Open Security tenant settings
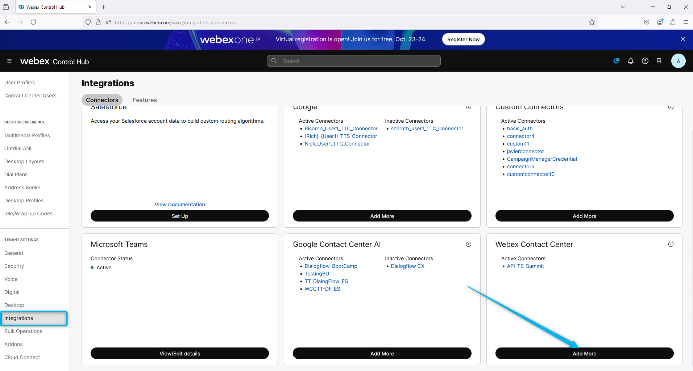 (14, 266)
